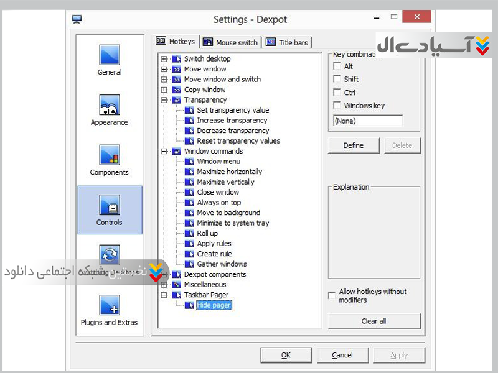Screen dimensions: 498x373
Task: Switch to the Mouse switch tab
Action: coord(230,42)
